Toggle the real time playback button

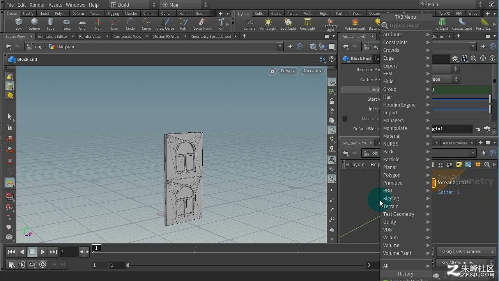click(43, 265)
